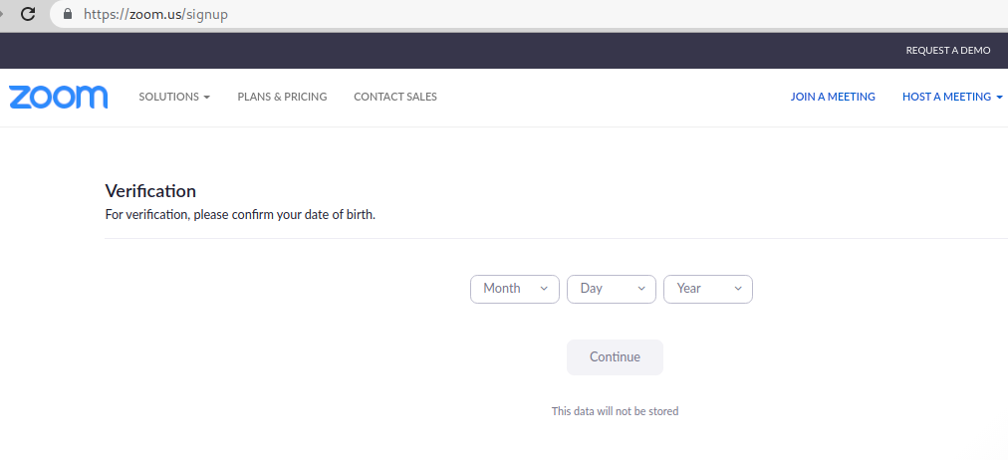Click the chevron in Day field
1008x460 pixels.
click(640, 289)
